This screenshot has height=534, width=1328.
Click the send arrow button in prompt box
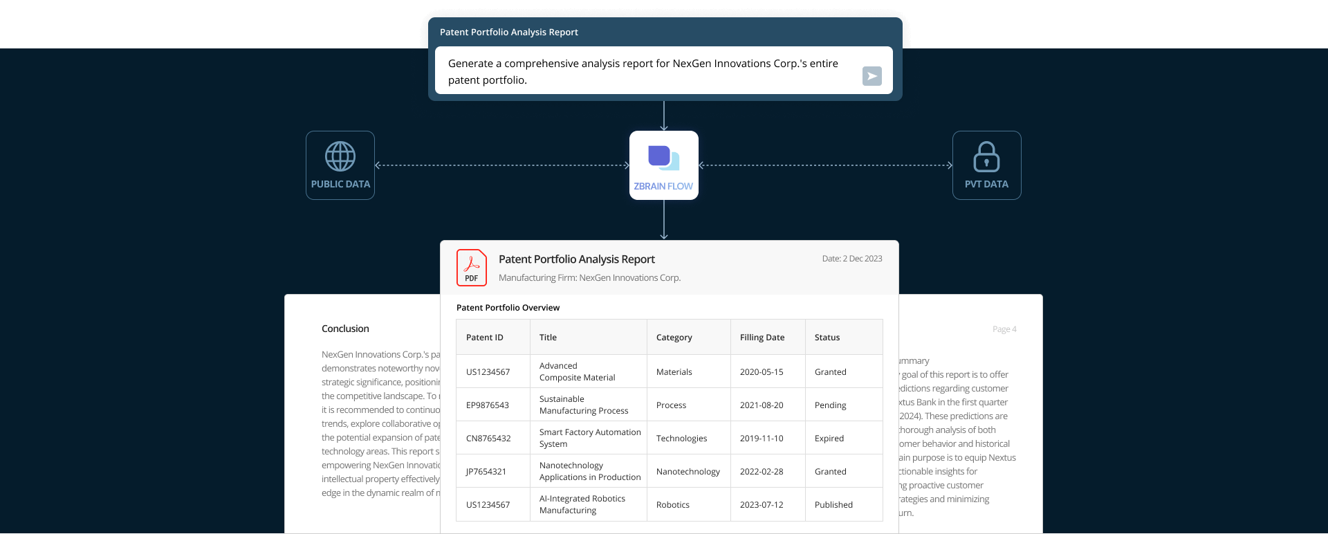pos(871,76)
